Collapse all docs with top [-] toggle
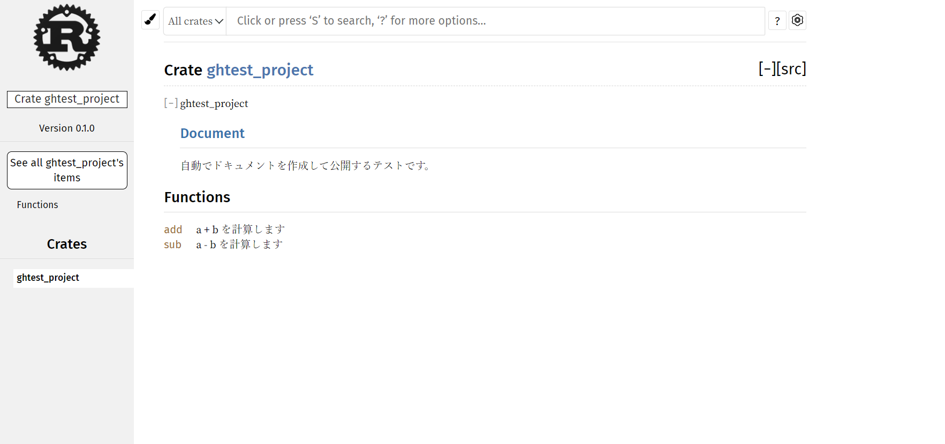 point(767,68)
